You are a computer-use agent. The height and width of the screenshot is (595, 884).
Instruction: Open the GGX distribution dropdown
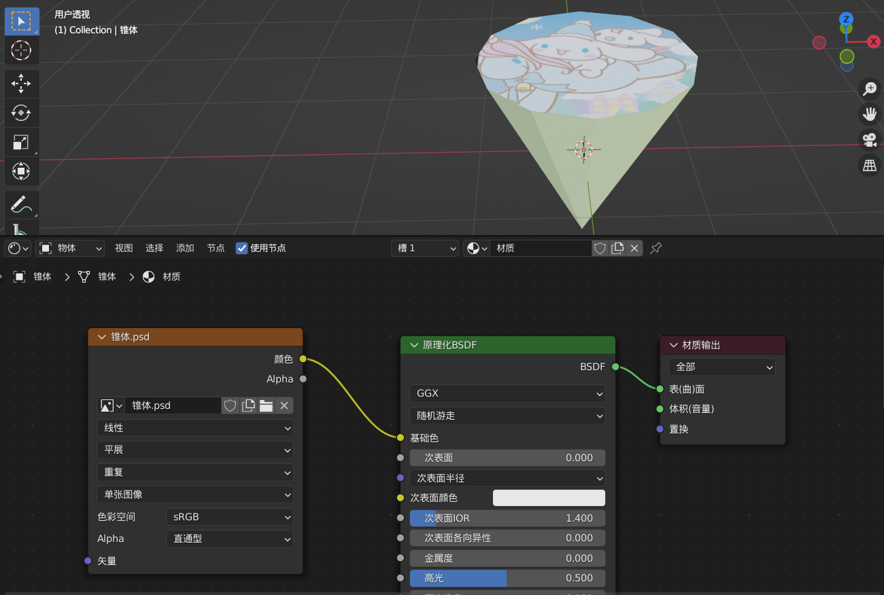[507, 393]
